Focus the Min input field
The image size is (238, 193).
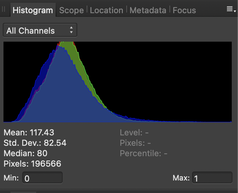coord(42,178)
